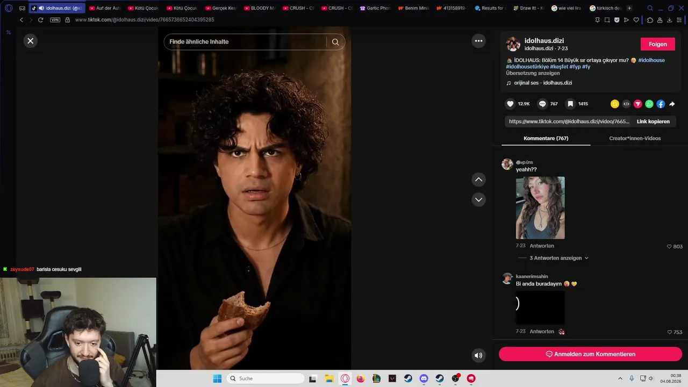
Task: Switch to the BLOODY MA browser tab
Action: click(260, 8)
